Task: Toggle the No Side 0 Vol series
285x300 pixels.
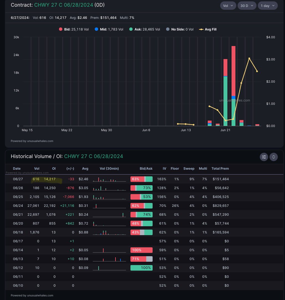Action: tap(182, 29)
